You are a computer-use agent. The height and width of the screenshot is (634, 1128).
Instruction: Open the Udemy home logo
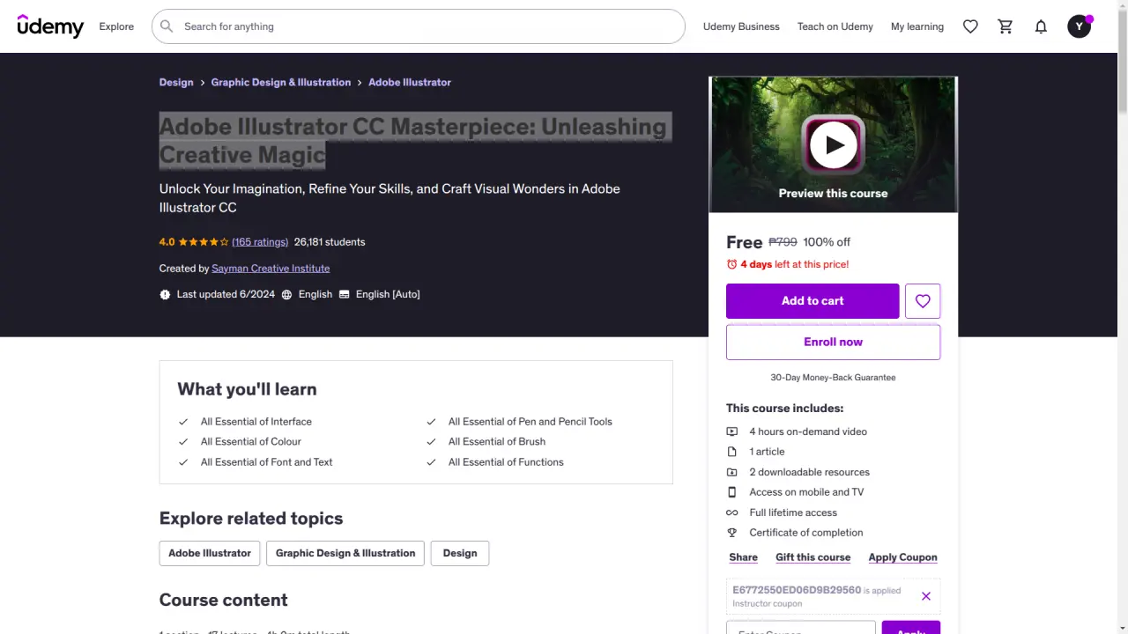coord(50,26)
